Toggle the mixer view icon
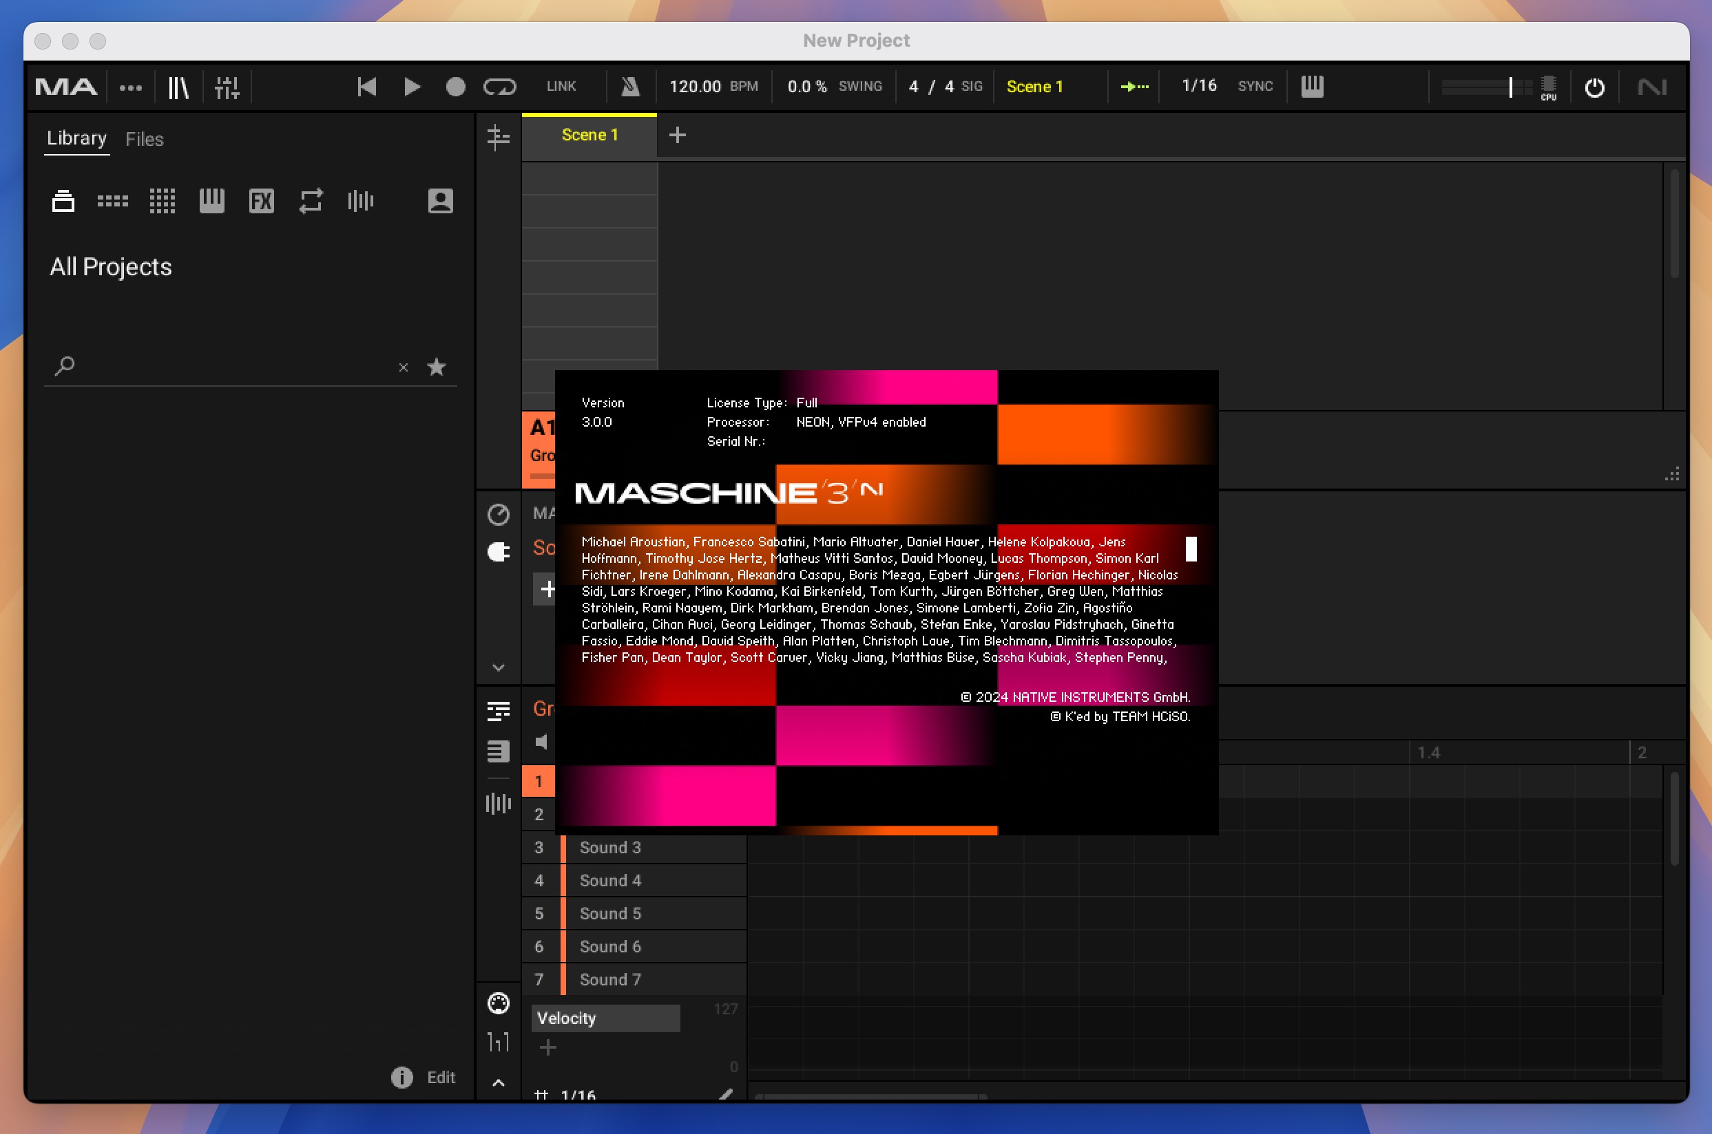Screen dimensions: 1712x1134 [x=227, y=87]
